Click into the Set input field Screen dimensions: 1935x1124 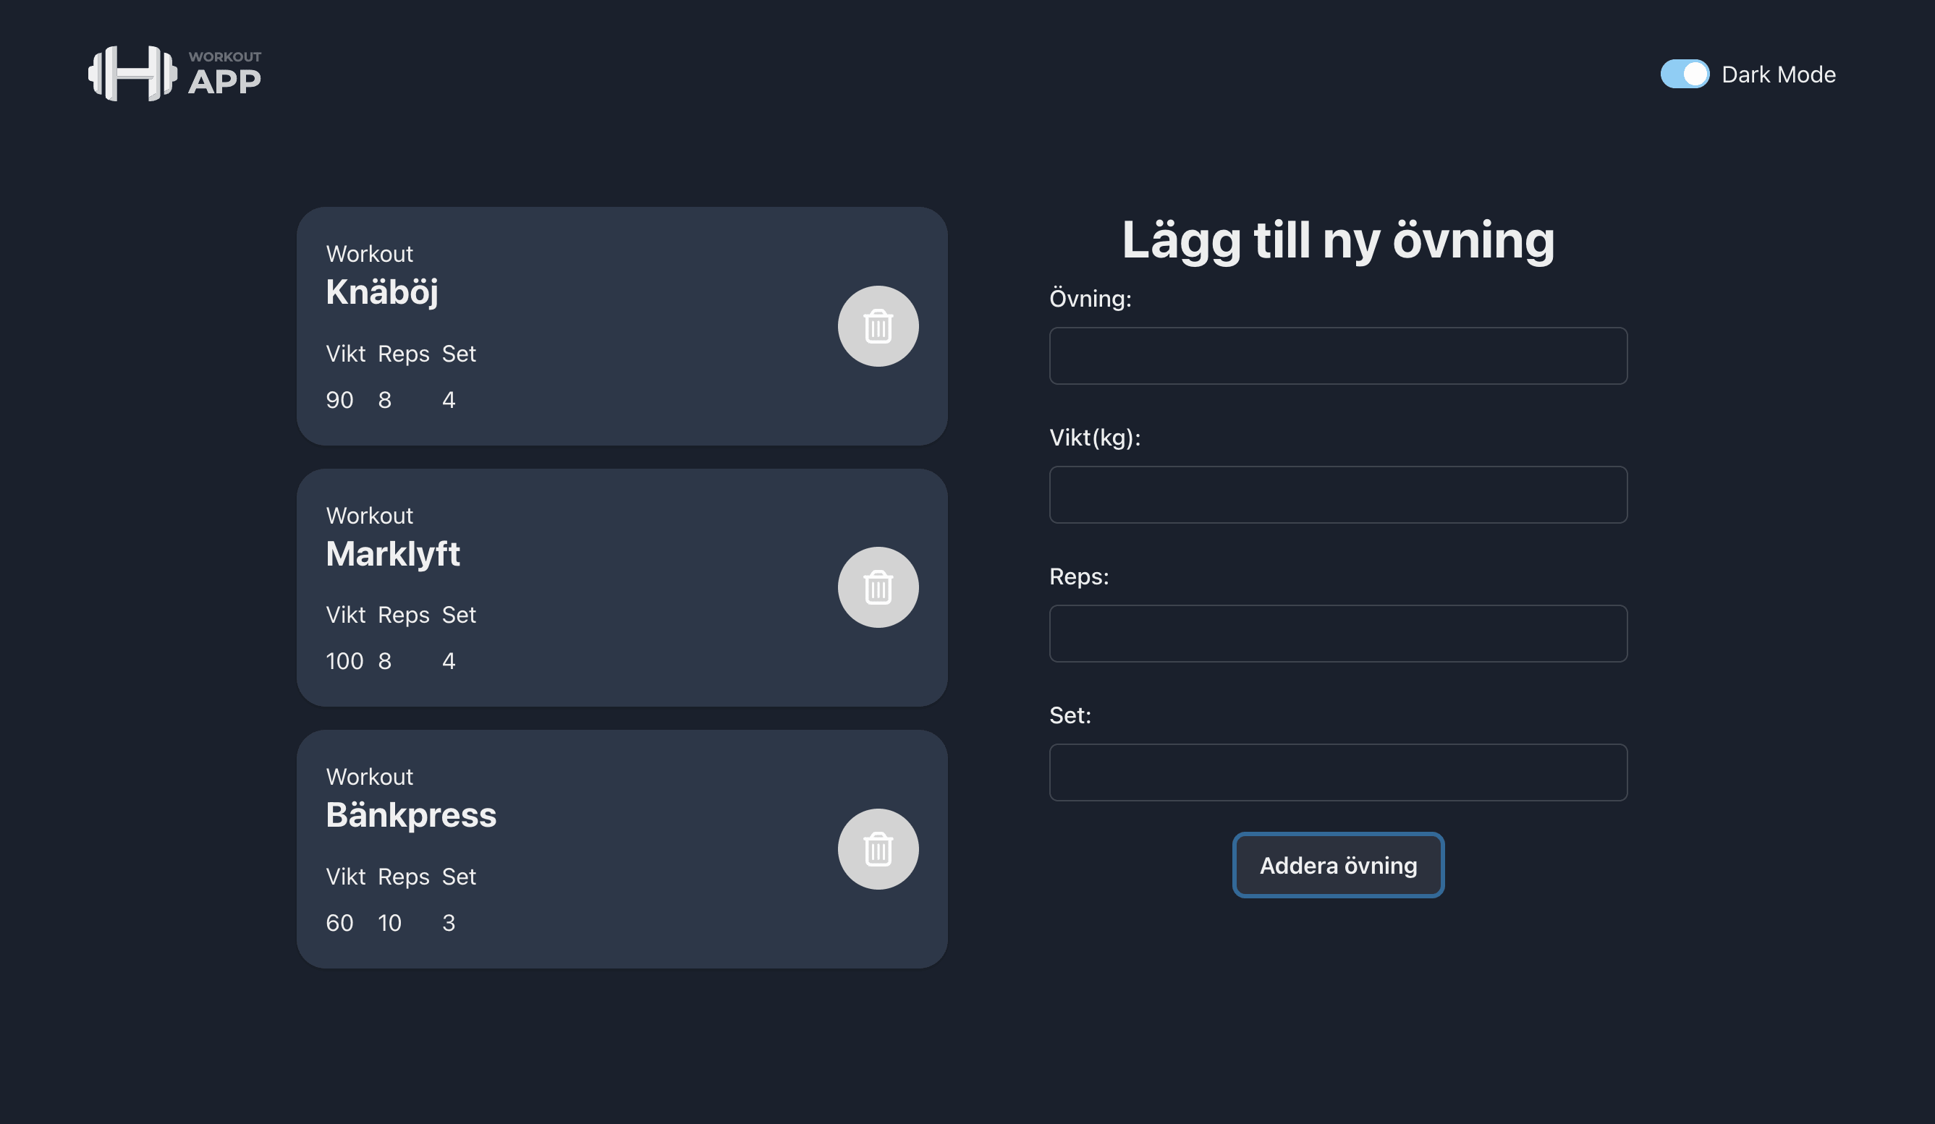1337,772
